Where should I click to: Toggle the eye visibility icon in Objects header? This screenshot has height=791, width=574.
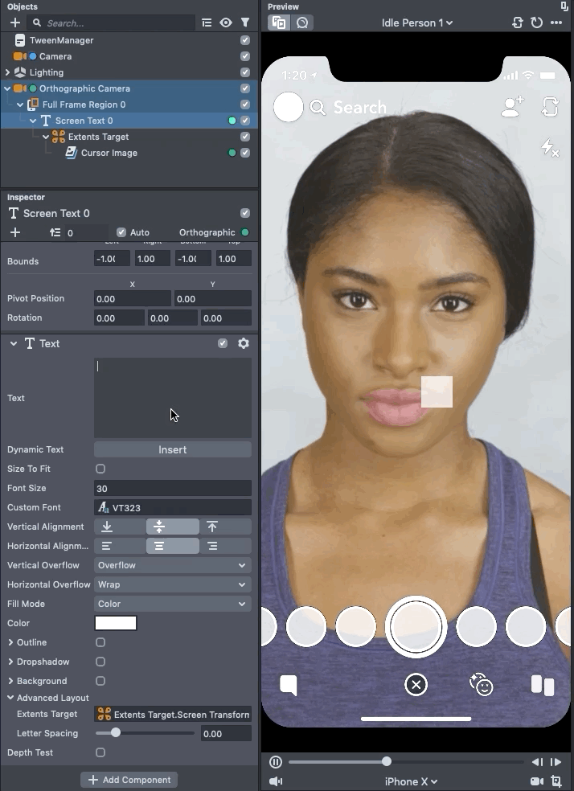coord(226,23)
